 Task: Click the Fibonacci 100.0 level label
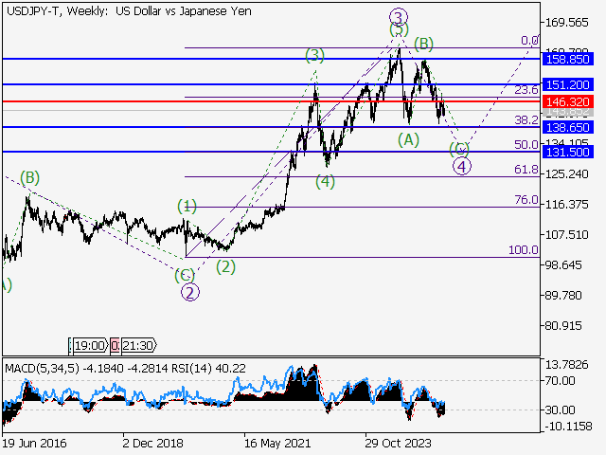tap(523, 250)
